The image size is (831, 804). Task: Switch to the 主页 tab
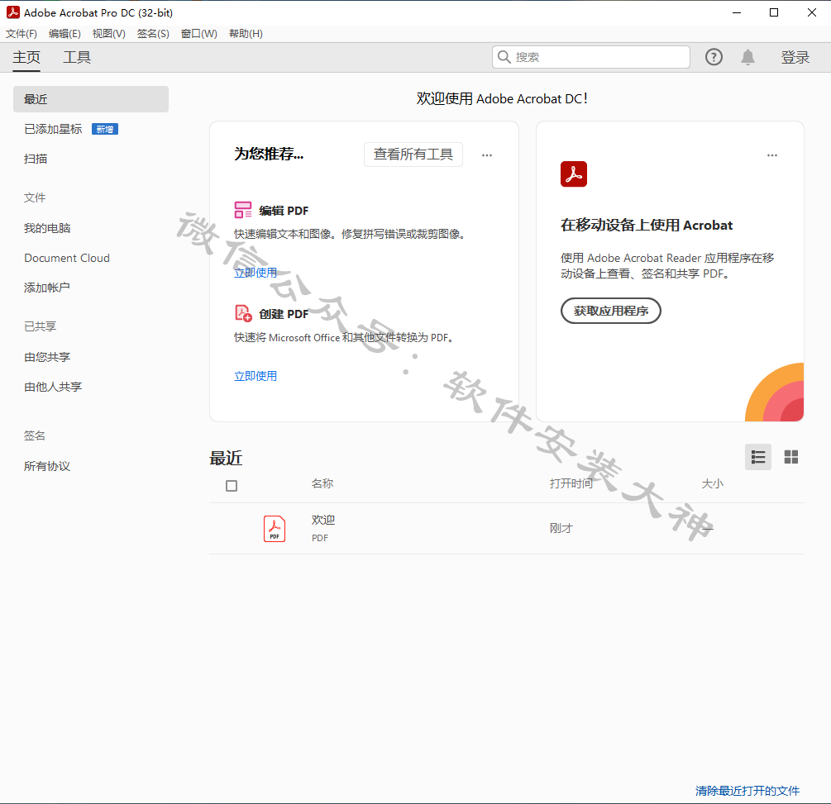(26, 57)
